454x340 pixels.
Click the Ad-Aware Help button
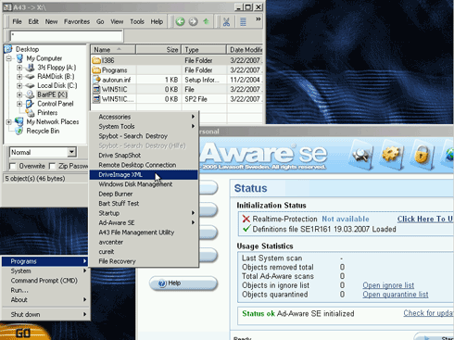(x=183, y=283)
